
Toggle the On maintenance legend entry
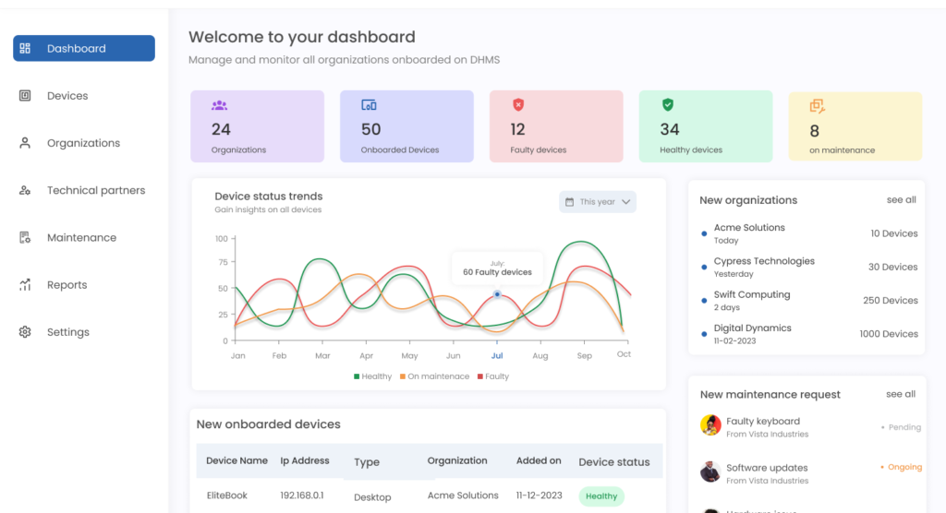(x=434, y=376)
